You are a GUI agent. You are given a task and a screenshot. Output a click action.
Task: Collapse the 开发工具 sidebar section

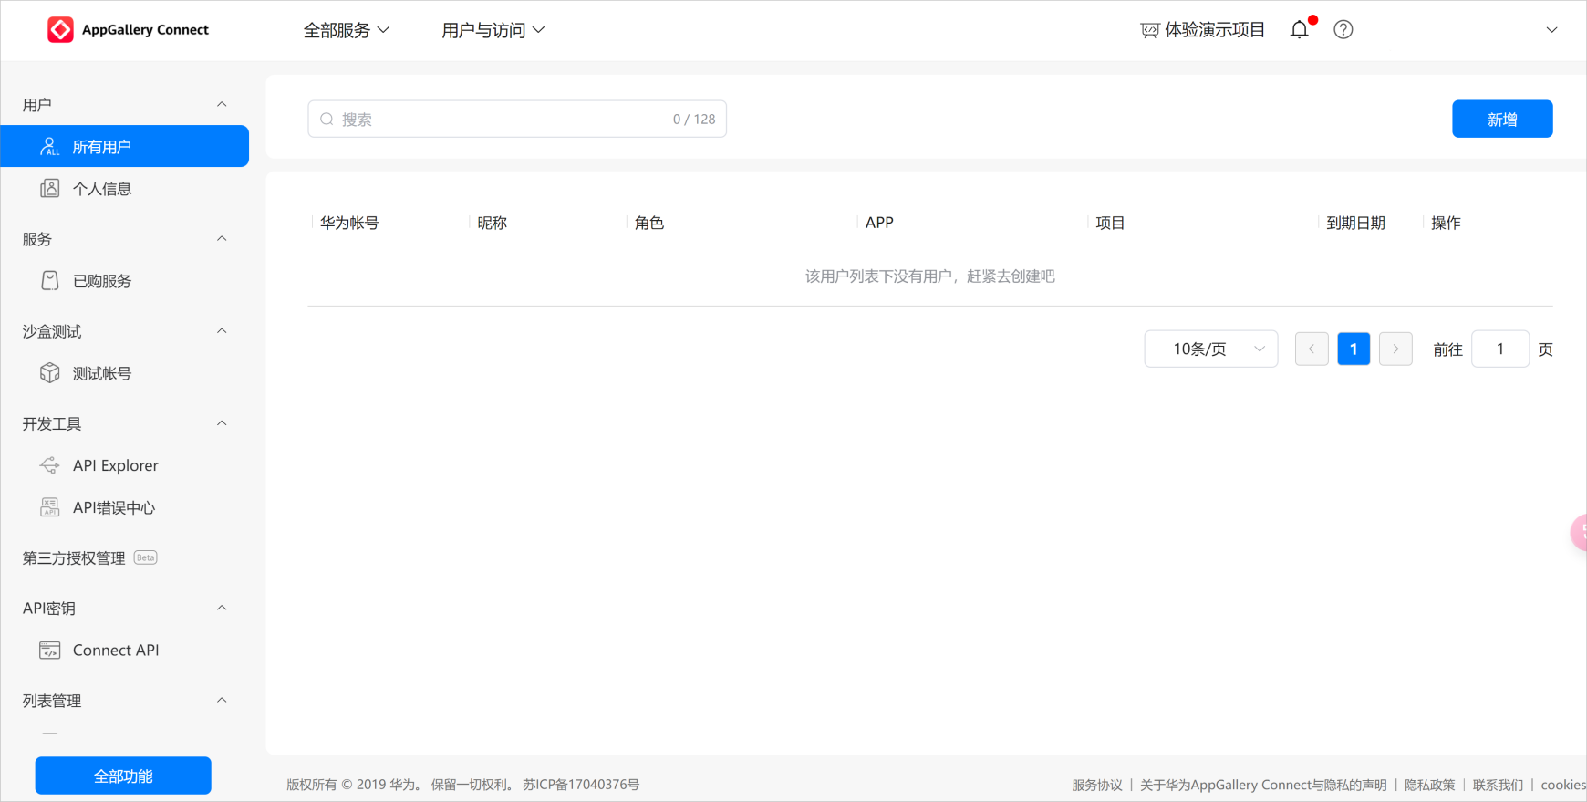(x=222, y=423)
